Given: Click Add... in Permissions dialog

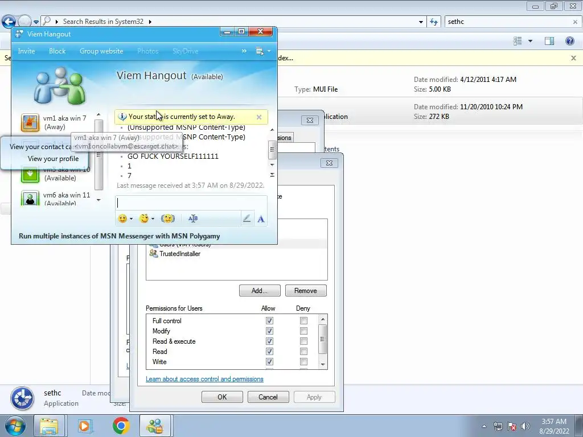Looking at the screenshot, I should click(260, 291).
